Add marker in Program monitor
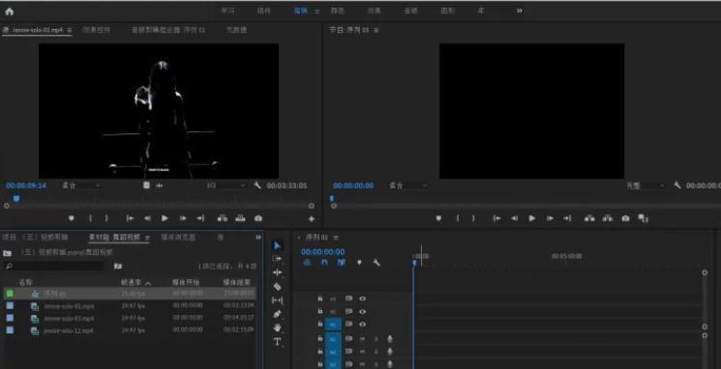The image size is (721, 369). coord(438,218)
